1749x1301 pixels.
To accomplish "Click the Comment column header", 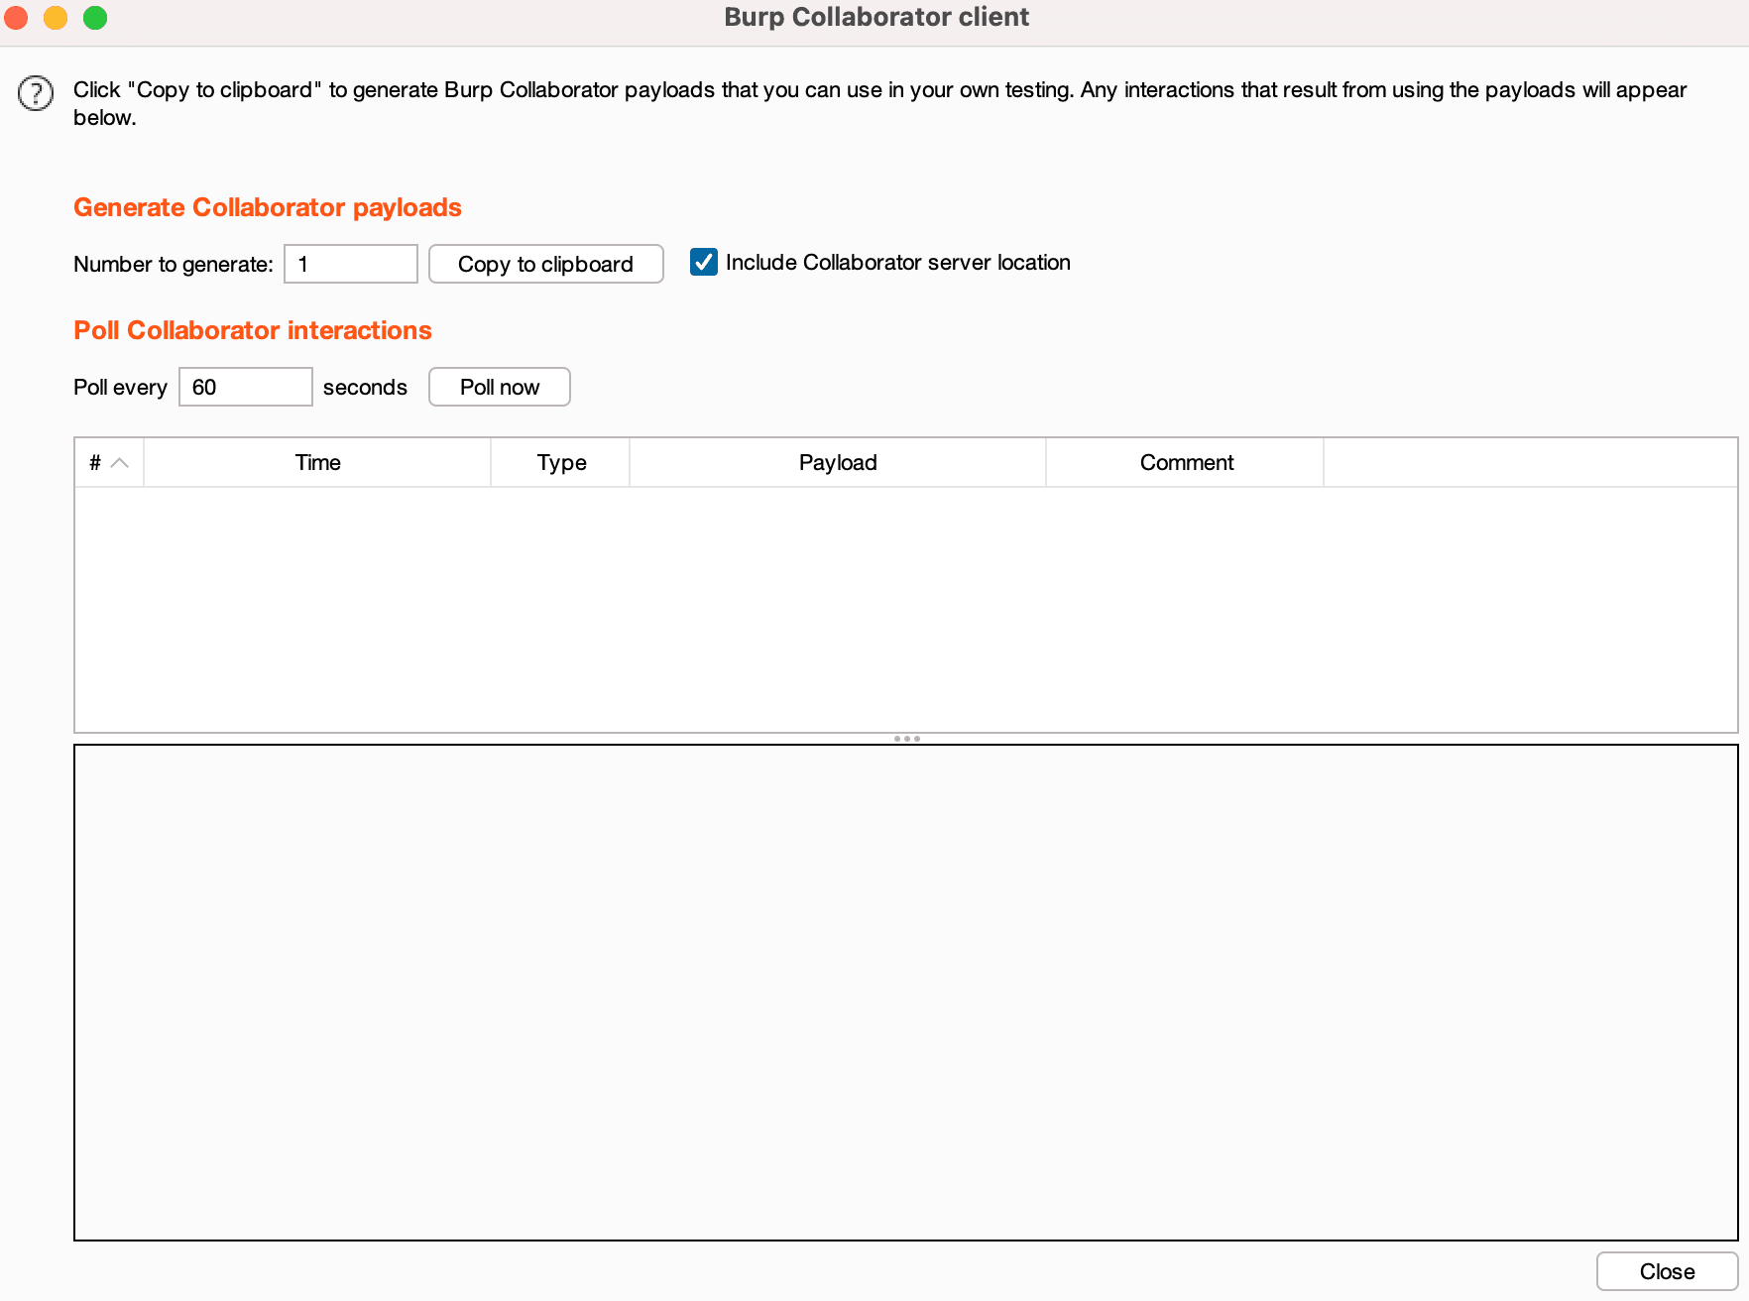I will tap(1185, 462).
